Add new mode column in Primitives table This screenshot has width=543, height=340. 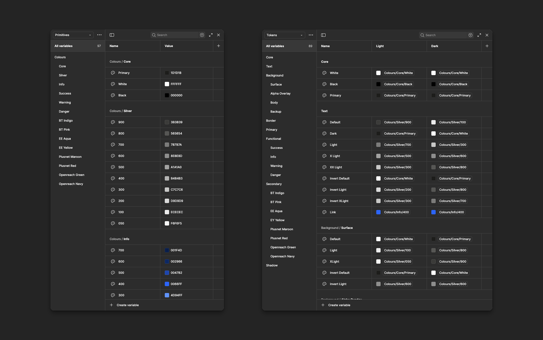(218, 46)
